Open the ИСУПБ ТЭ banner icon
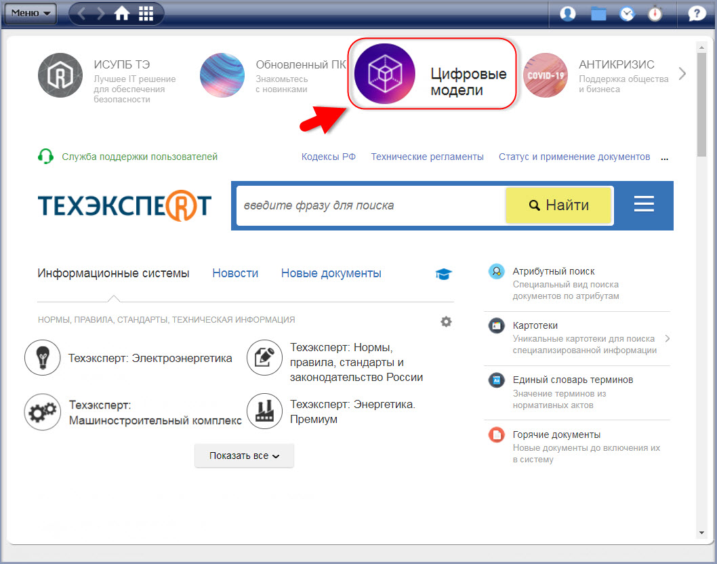 (x=60, y=75)
